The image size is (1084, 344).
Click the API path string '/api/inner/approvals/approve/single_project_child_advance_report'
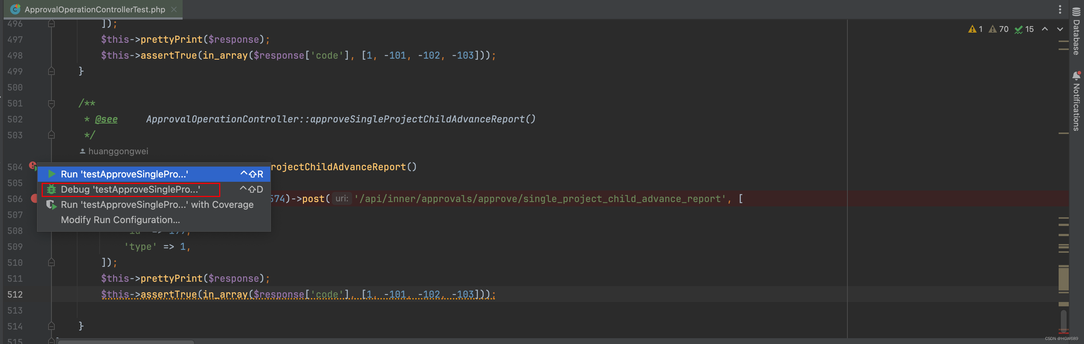(x=540, y=199)
